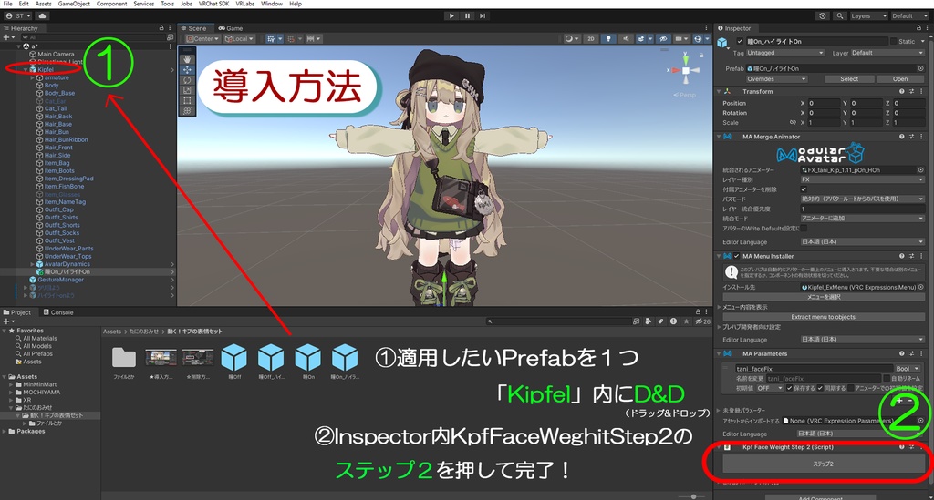This screenshot has height=500, width=934.
Task: Click Extract menu to objects button
Action: [x=824, y=317]
